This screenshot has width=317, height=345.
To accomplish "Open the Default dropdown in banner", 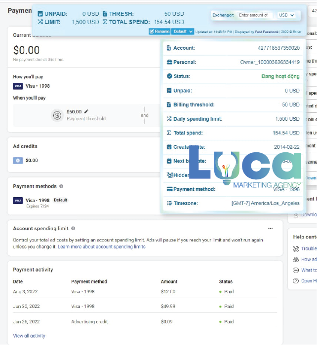I will 183,32.
